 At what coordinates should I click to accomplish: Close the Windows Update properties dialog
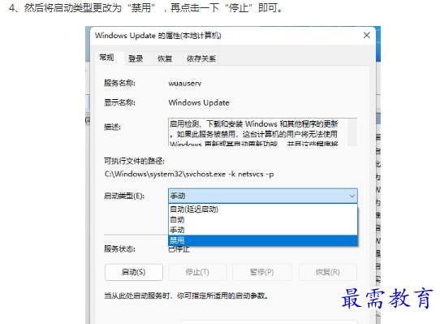[366, 36]
